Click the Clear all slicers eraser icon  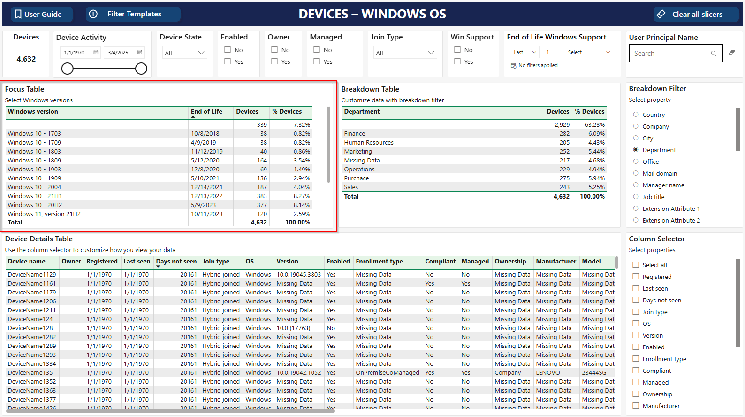click(661, 14)
